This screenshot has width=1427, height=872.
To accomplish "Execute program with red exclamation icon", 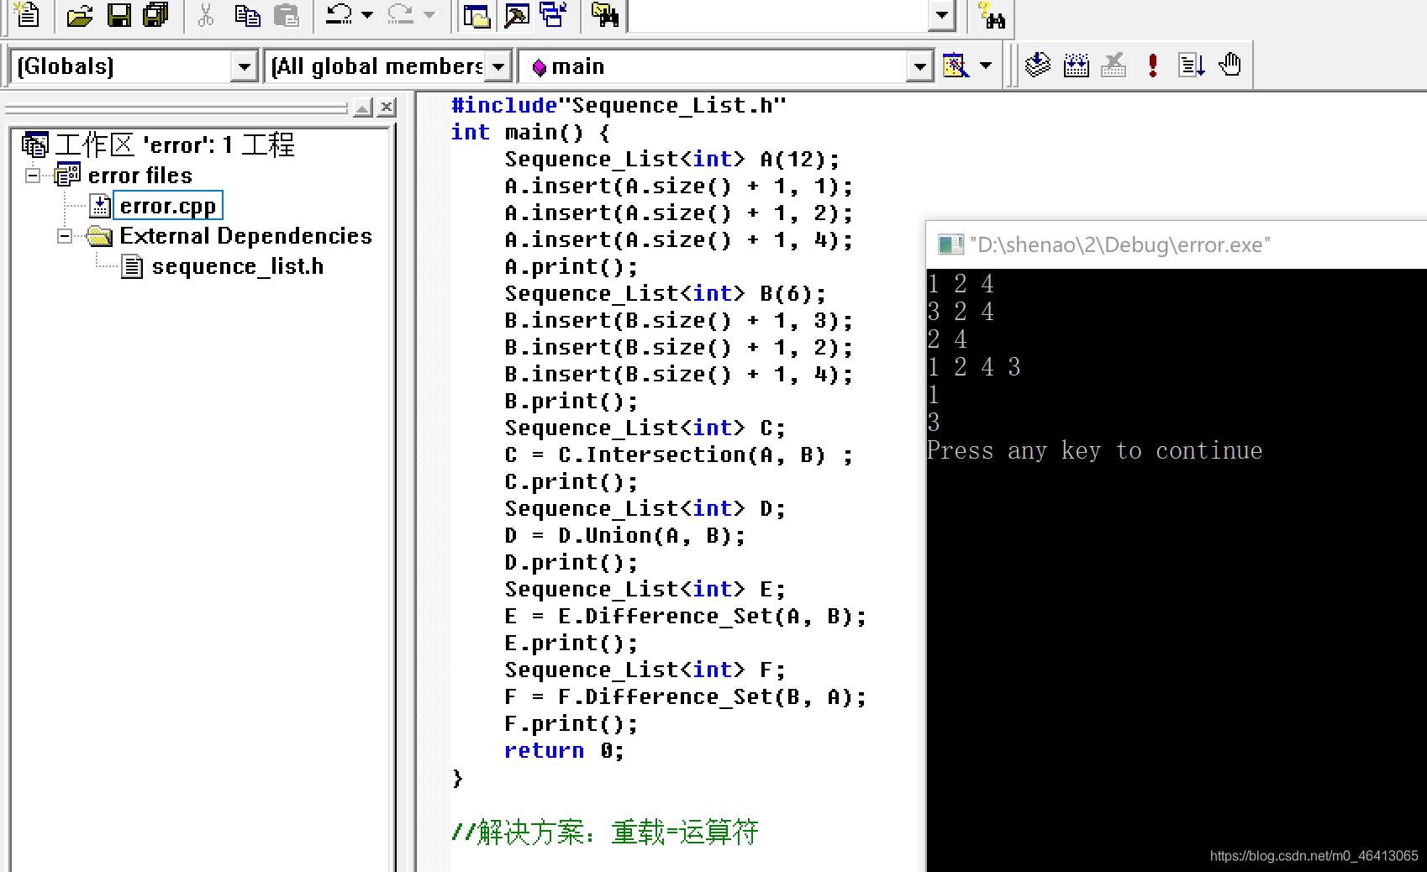I will (x=1153, y=65).
